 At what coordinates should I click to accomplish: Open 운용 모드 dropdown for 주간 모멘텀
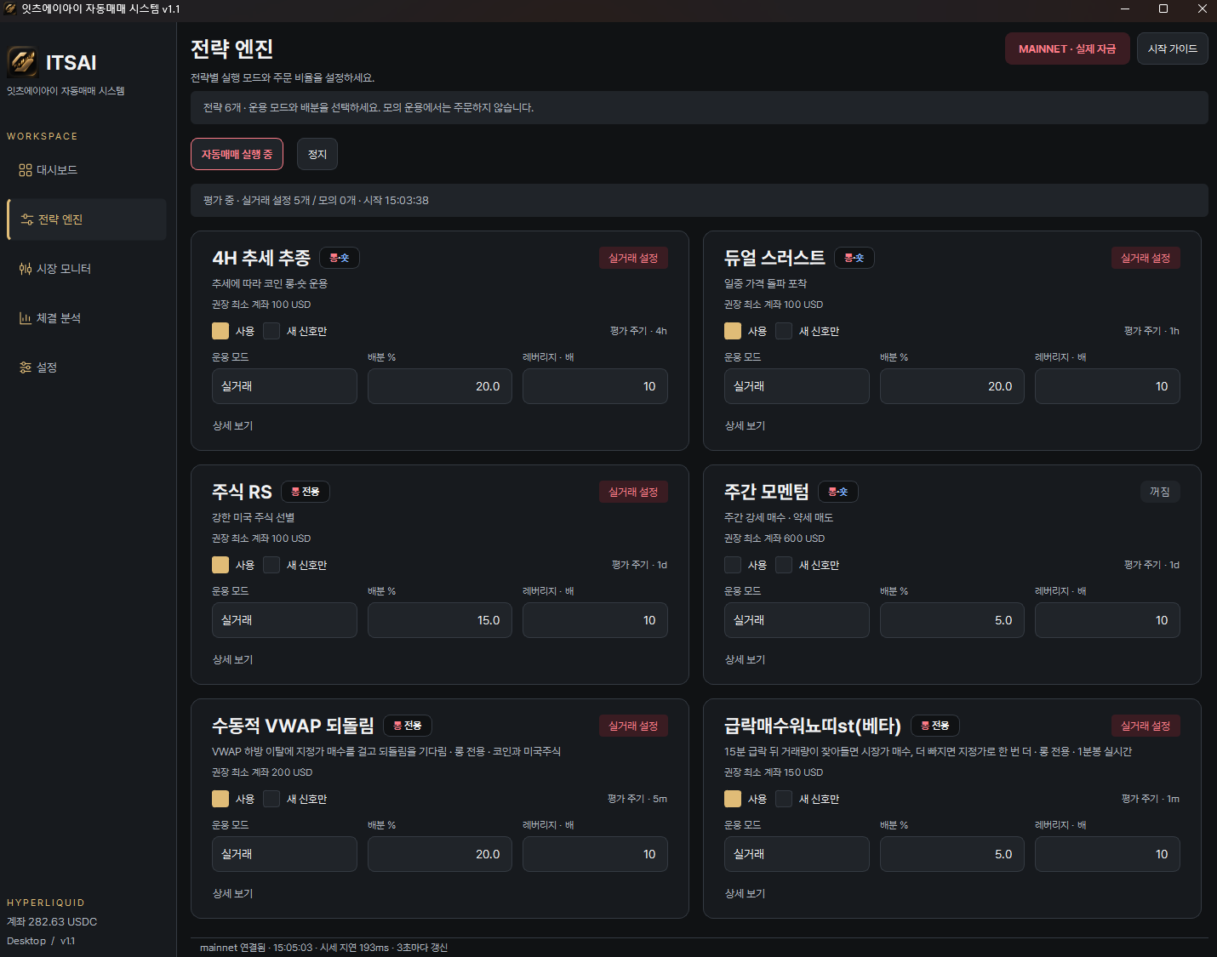click(797, 620)
